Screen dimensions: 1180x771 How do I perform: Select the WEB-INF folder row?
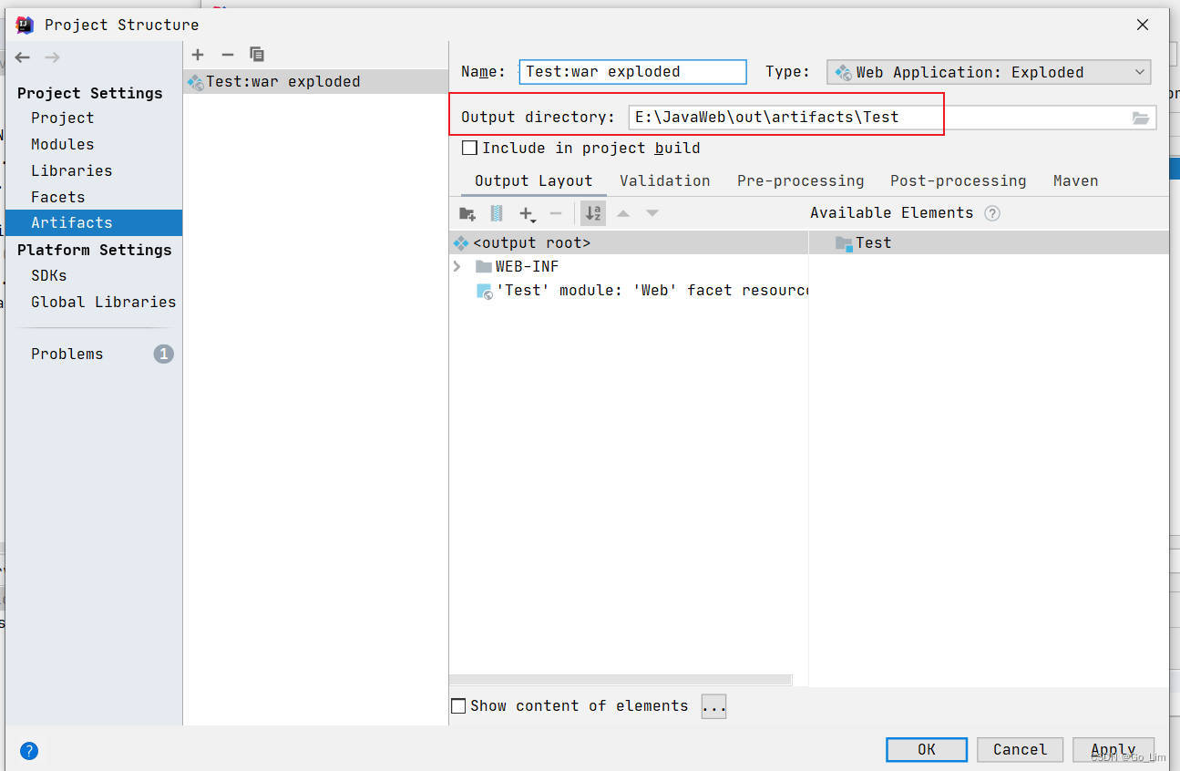point(629,267)
